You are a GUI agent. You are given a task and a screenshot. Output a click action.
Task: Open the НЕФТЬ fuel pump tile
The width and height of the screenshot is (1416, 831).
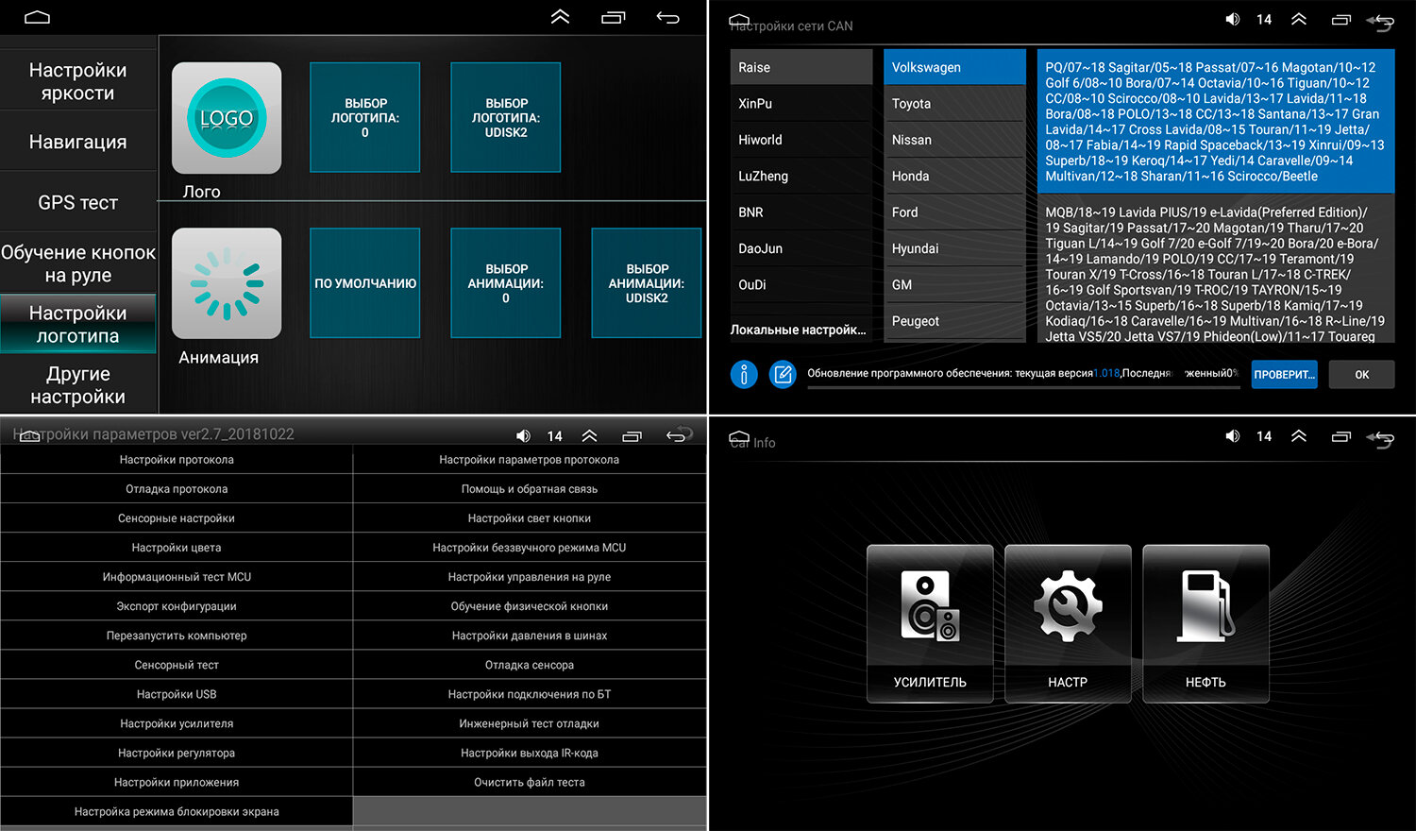[x=1205, y=623]
